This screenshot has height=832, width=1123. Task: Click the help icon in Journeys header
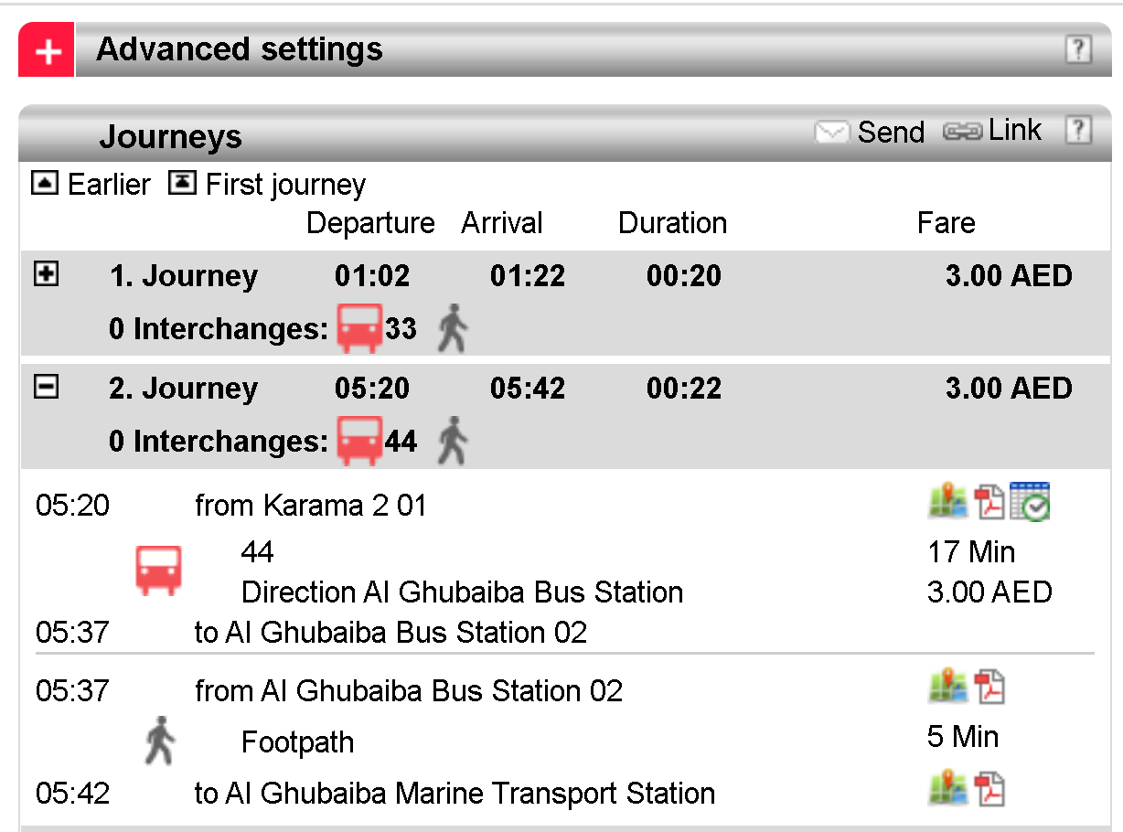coord(1078,131)
